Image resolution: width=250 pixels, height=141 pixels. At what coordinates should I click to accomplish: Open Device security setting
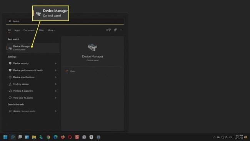point(33,64)
